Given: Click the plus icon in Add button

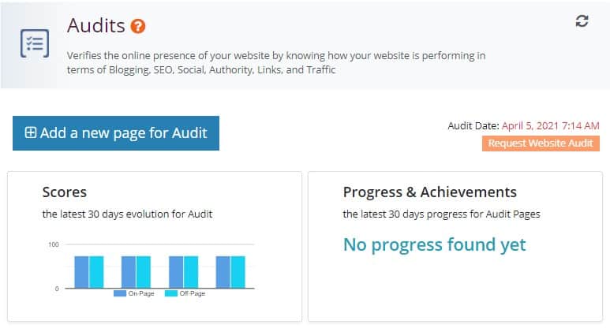Looking at the screenshot, I should click(30, 132).
